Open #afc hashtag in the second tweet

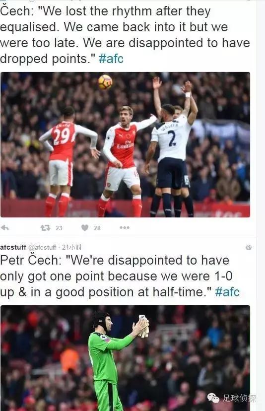click(x=227, y=292)
